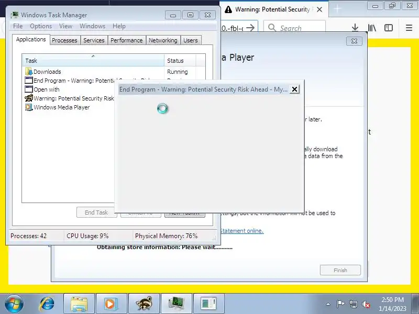This screenshot has height=314, width=419.
Task: Toggle browser sidebar icon
Action: coord(389,28)
